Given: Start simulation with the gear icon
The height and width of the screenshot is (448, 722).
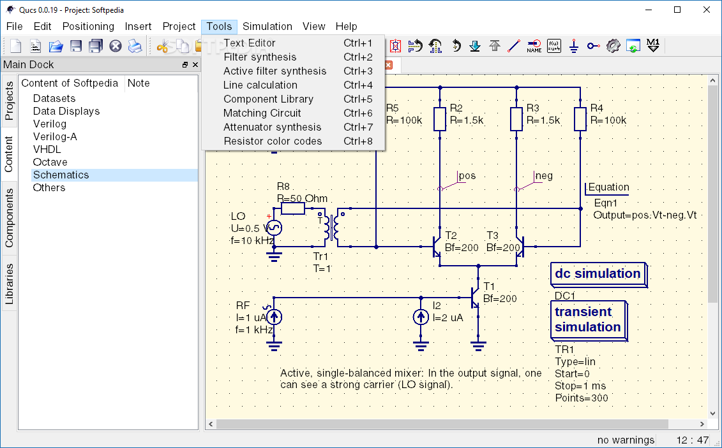Looking at the screenshot, I should tap(613, 46).
